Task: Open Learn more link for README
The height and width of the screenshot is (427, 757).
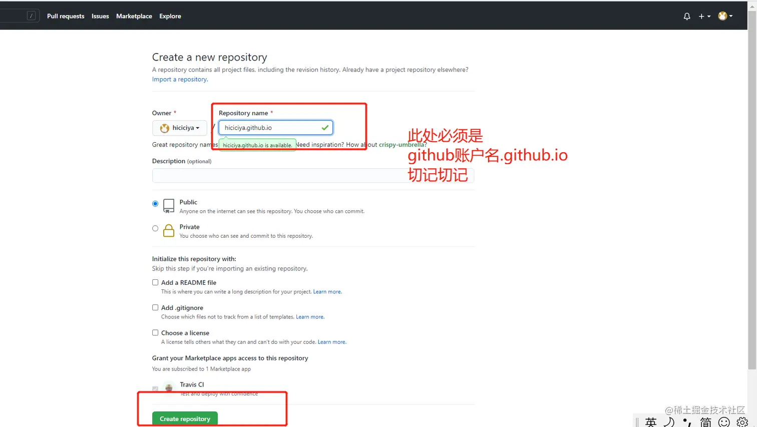Action: point(327,292)
